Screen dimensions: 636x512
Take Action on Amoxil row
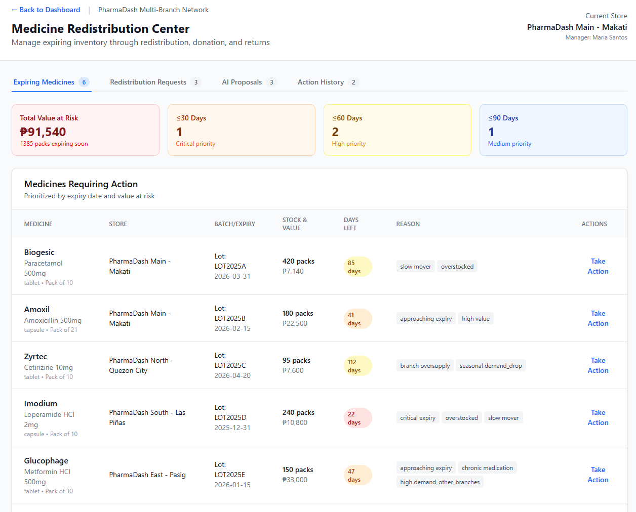[598, 318]
